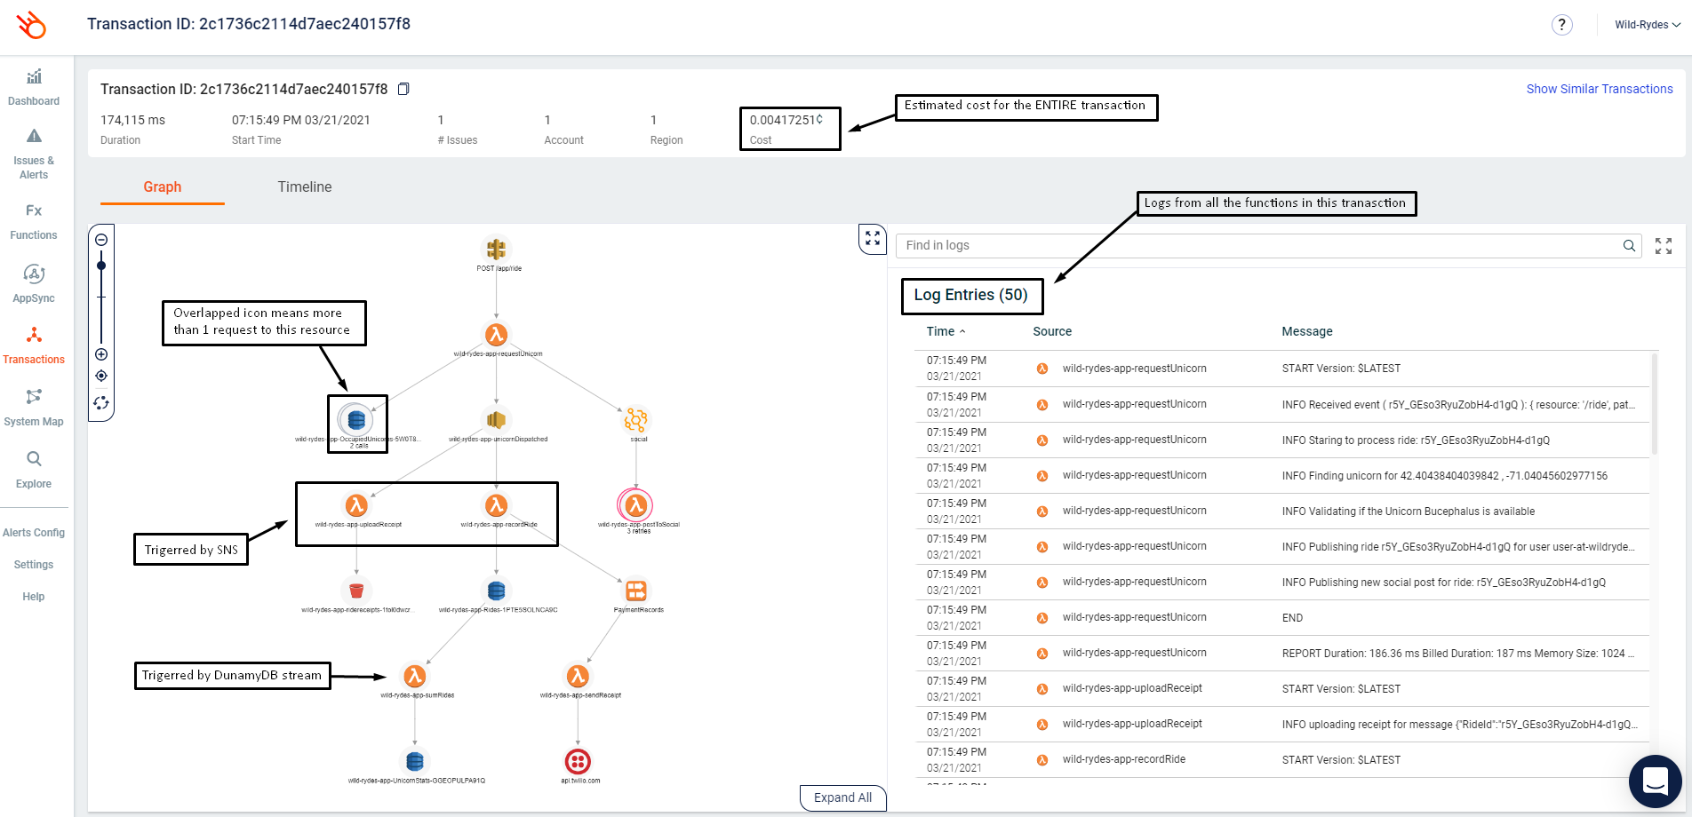Select the START Version $LATEST requestUnicorn log
The height and width of the screenshot is (817, 1692).
coord(1281,369)
